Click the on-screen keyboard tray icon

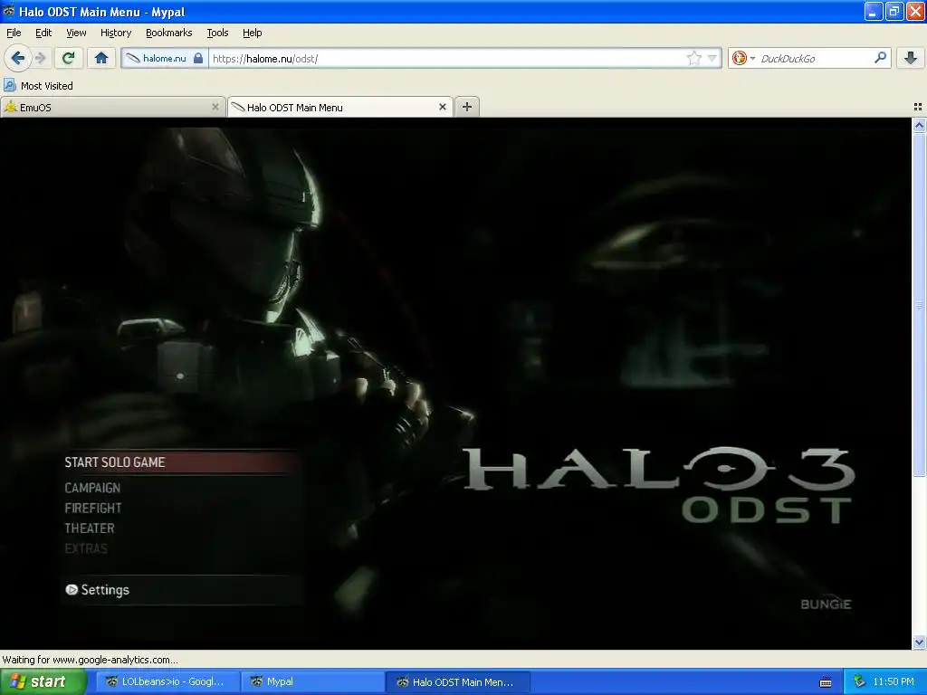(x=826, y=682)
